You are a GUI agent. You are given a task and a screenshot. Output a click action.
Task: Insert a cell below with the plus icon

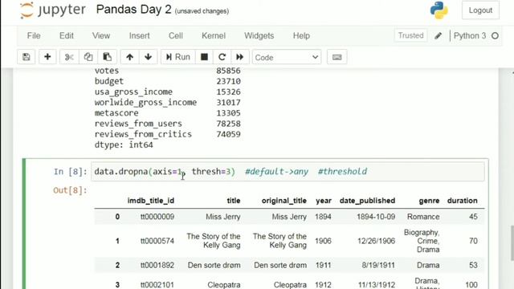[47, 57]
